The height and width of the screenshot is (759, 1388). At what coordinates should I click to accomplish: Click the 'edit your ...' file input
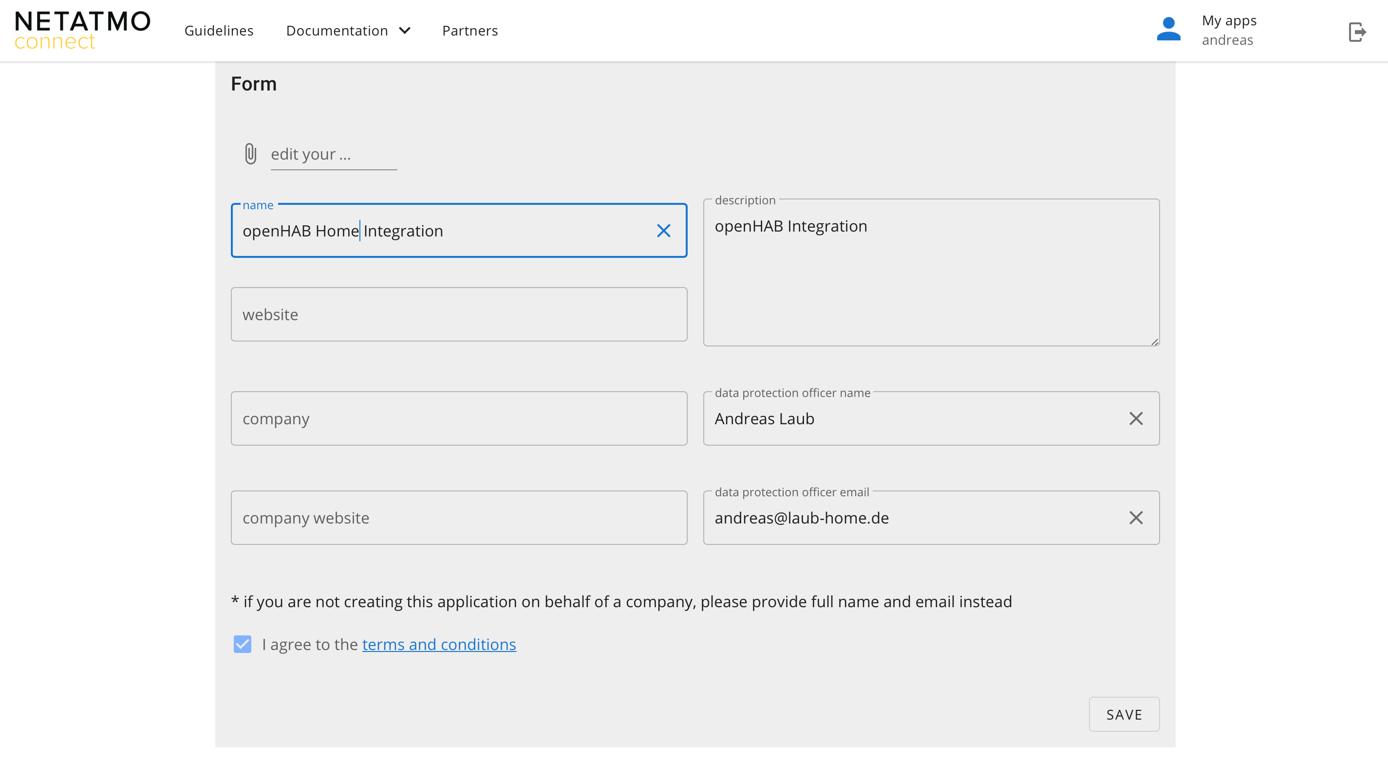(333, 155)
